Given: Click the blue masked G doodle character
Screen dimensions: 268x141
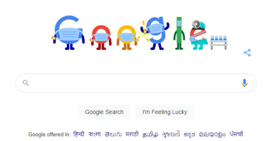Looking at the screenshot, I should coord(68,33).
